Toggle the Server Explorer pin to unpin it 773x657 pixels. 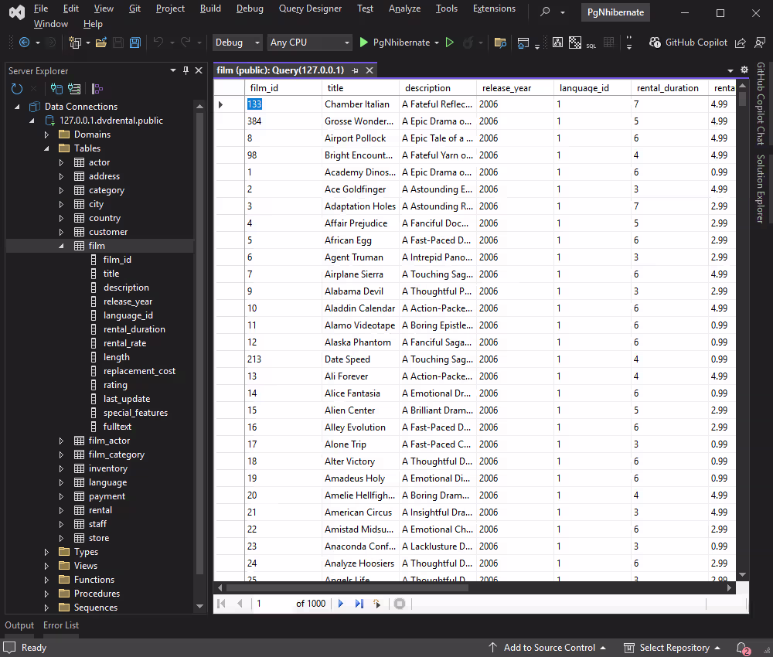[185, 70]
